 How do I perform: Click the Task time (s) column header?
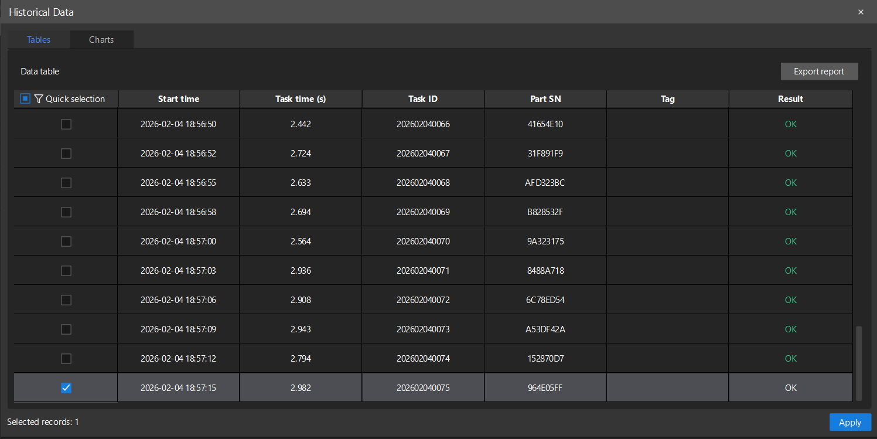click(301, 99)
